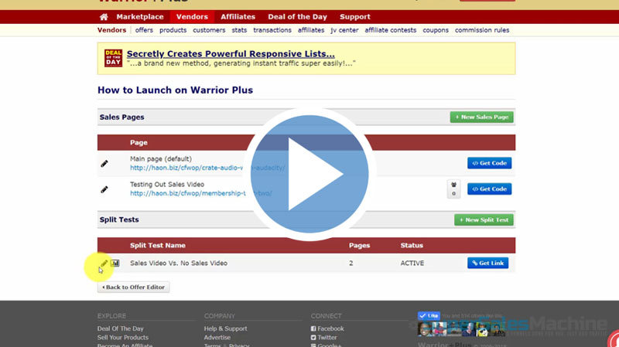Go to Deal of the Day tab
Image resolution: width=619 pixels, height=347 pixels.
(x=298, y=17)
